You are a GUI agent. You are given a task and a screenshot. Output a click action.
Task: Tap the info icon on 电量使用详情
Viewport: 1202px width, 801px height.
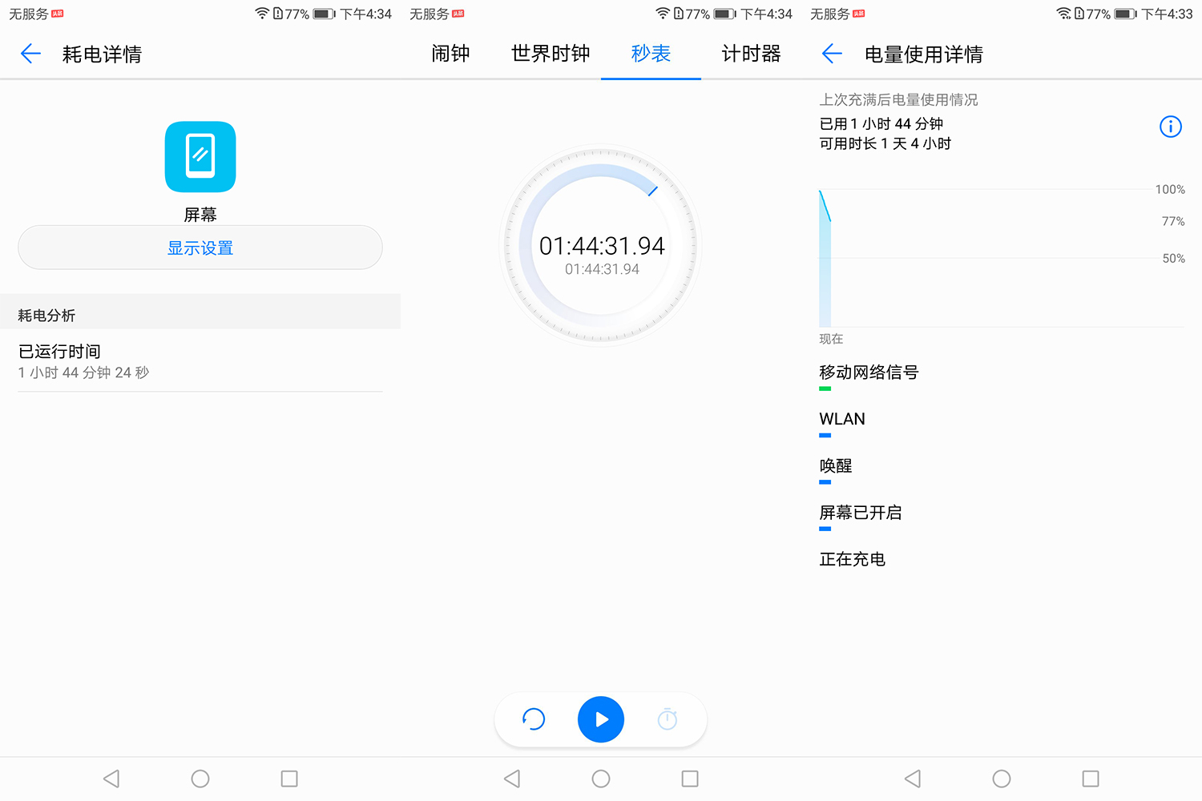tap(1171, 126)
